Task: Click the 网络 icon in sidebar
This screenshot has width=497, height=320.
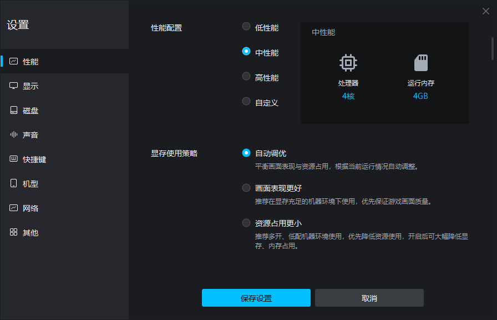Action: pyautogui.click(x=14, y=208)
